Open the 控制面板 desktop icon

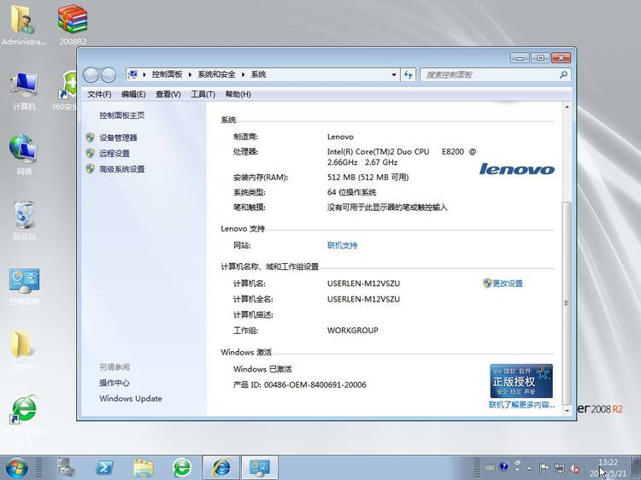tap(24, 286)
